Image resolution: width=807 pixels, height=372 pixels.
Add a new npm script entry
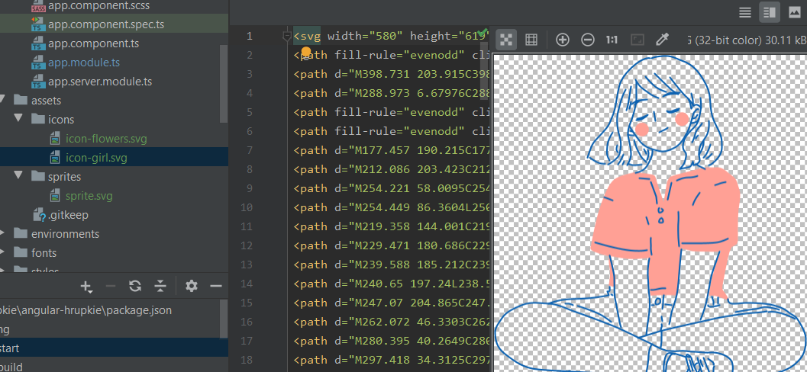86,286
